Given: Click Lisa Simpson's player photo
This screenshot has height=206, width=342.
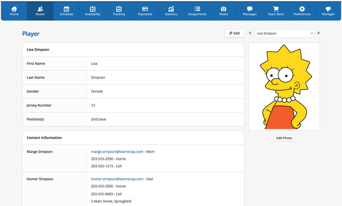Looking at the screenshot, I should point(284,87).
